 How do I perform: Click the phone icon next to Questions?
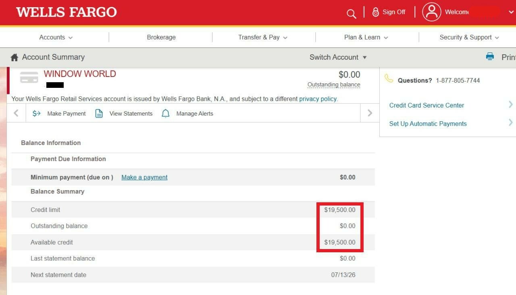click(x=389, y=78)
